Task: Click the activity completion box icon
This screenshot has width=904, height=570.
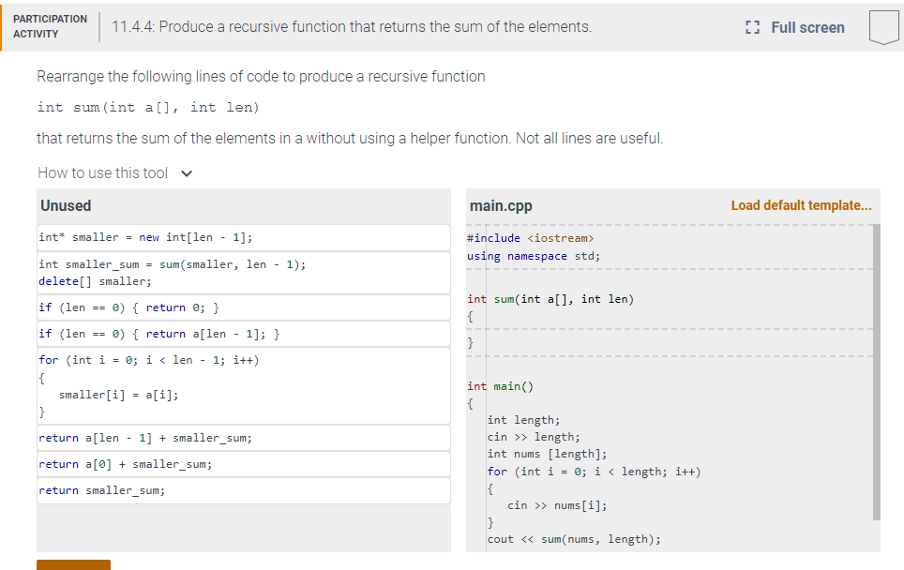Action: point(882,27)
